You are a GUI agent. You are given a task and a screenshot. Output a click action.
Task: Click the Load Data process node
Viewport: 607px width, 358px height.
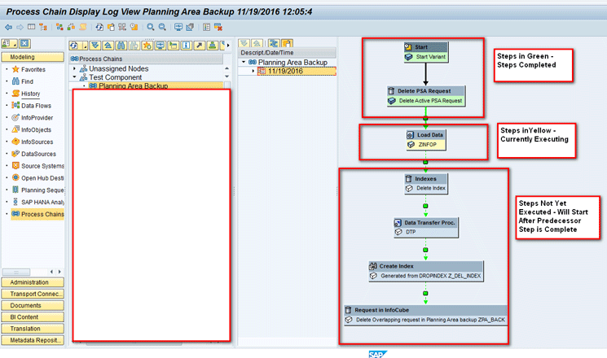(426, 140)
